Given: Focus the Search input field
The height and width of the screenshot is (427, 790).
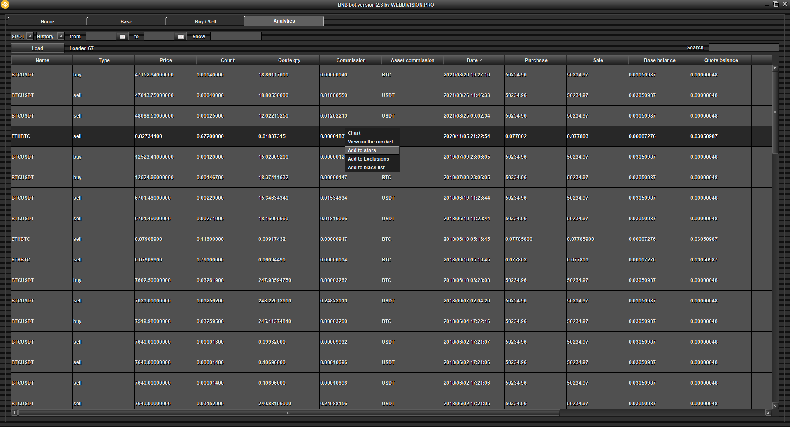Looking at the screenshot, I should coord(743,48).
